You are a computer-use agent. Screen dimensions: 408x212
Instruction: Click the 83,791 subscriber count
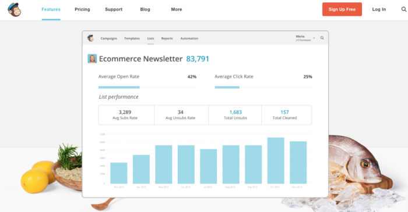(198, 59)
